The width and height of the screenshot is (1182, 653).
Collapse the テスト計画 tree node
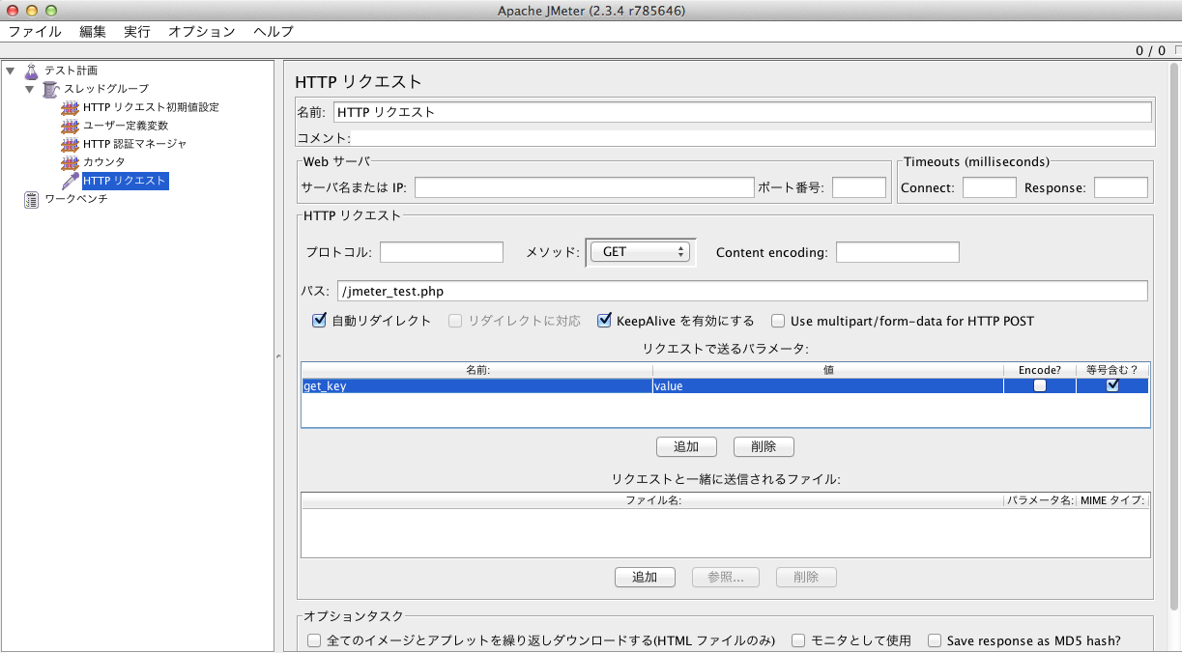[11, 71]
